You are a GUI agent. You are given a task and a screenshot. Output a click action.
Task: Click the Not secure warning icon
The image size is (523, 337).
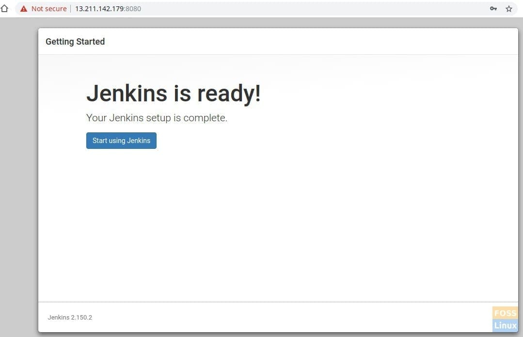(24, 9)
